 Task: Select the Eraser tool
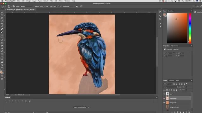[x=2, y=40]
